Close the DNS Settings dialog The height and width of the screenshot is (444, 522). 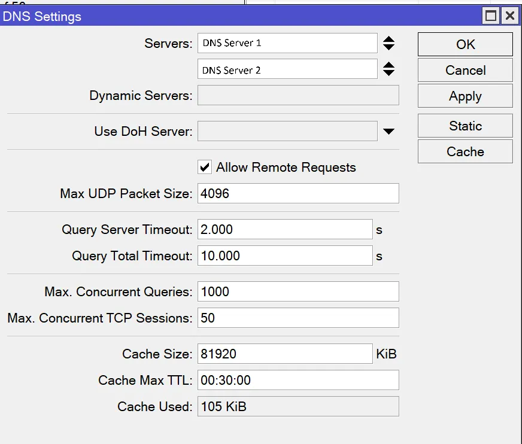[x=509, y=16]
